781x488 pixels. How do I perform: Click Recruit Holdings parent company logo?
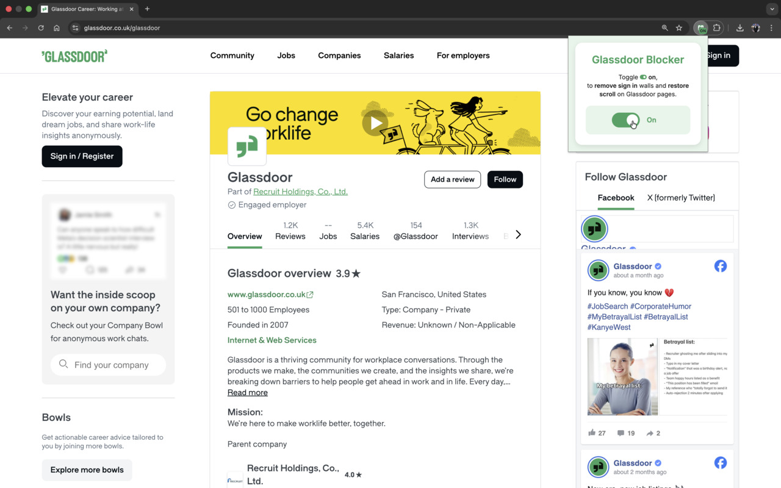coord(235,481)
